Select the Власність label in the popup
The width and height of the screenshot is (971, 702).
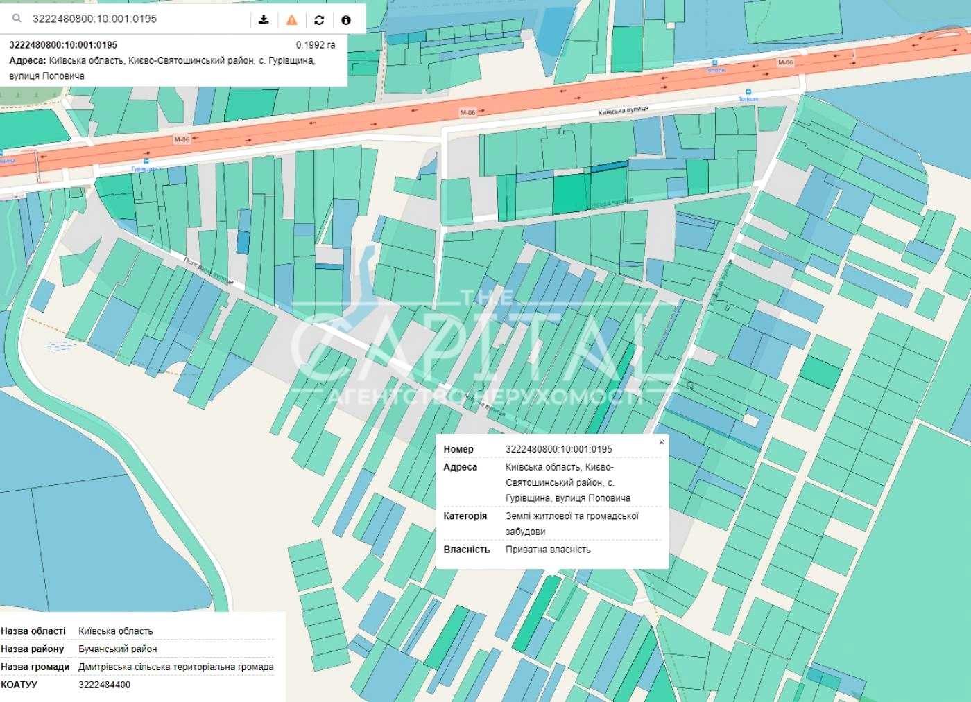pyautogui.click(x=467, y=550)
